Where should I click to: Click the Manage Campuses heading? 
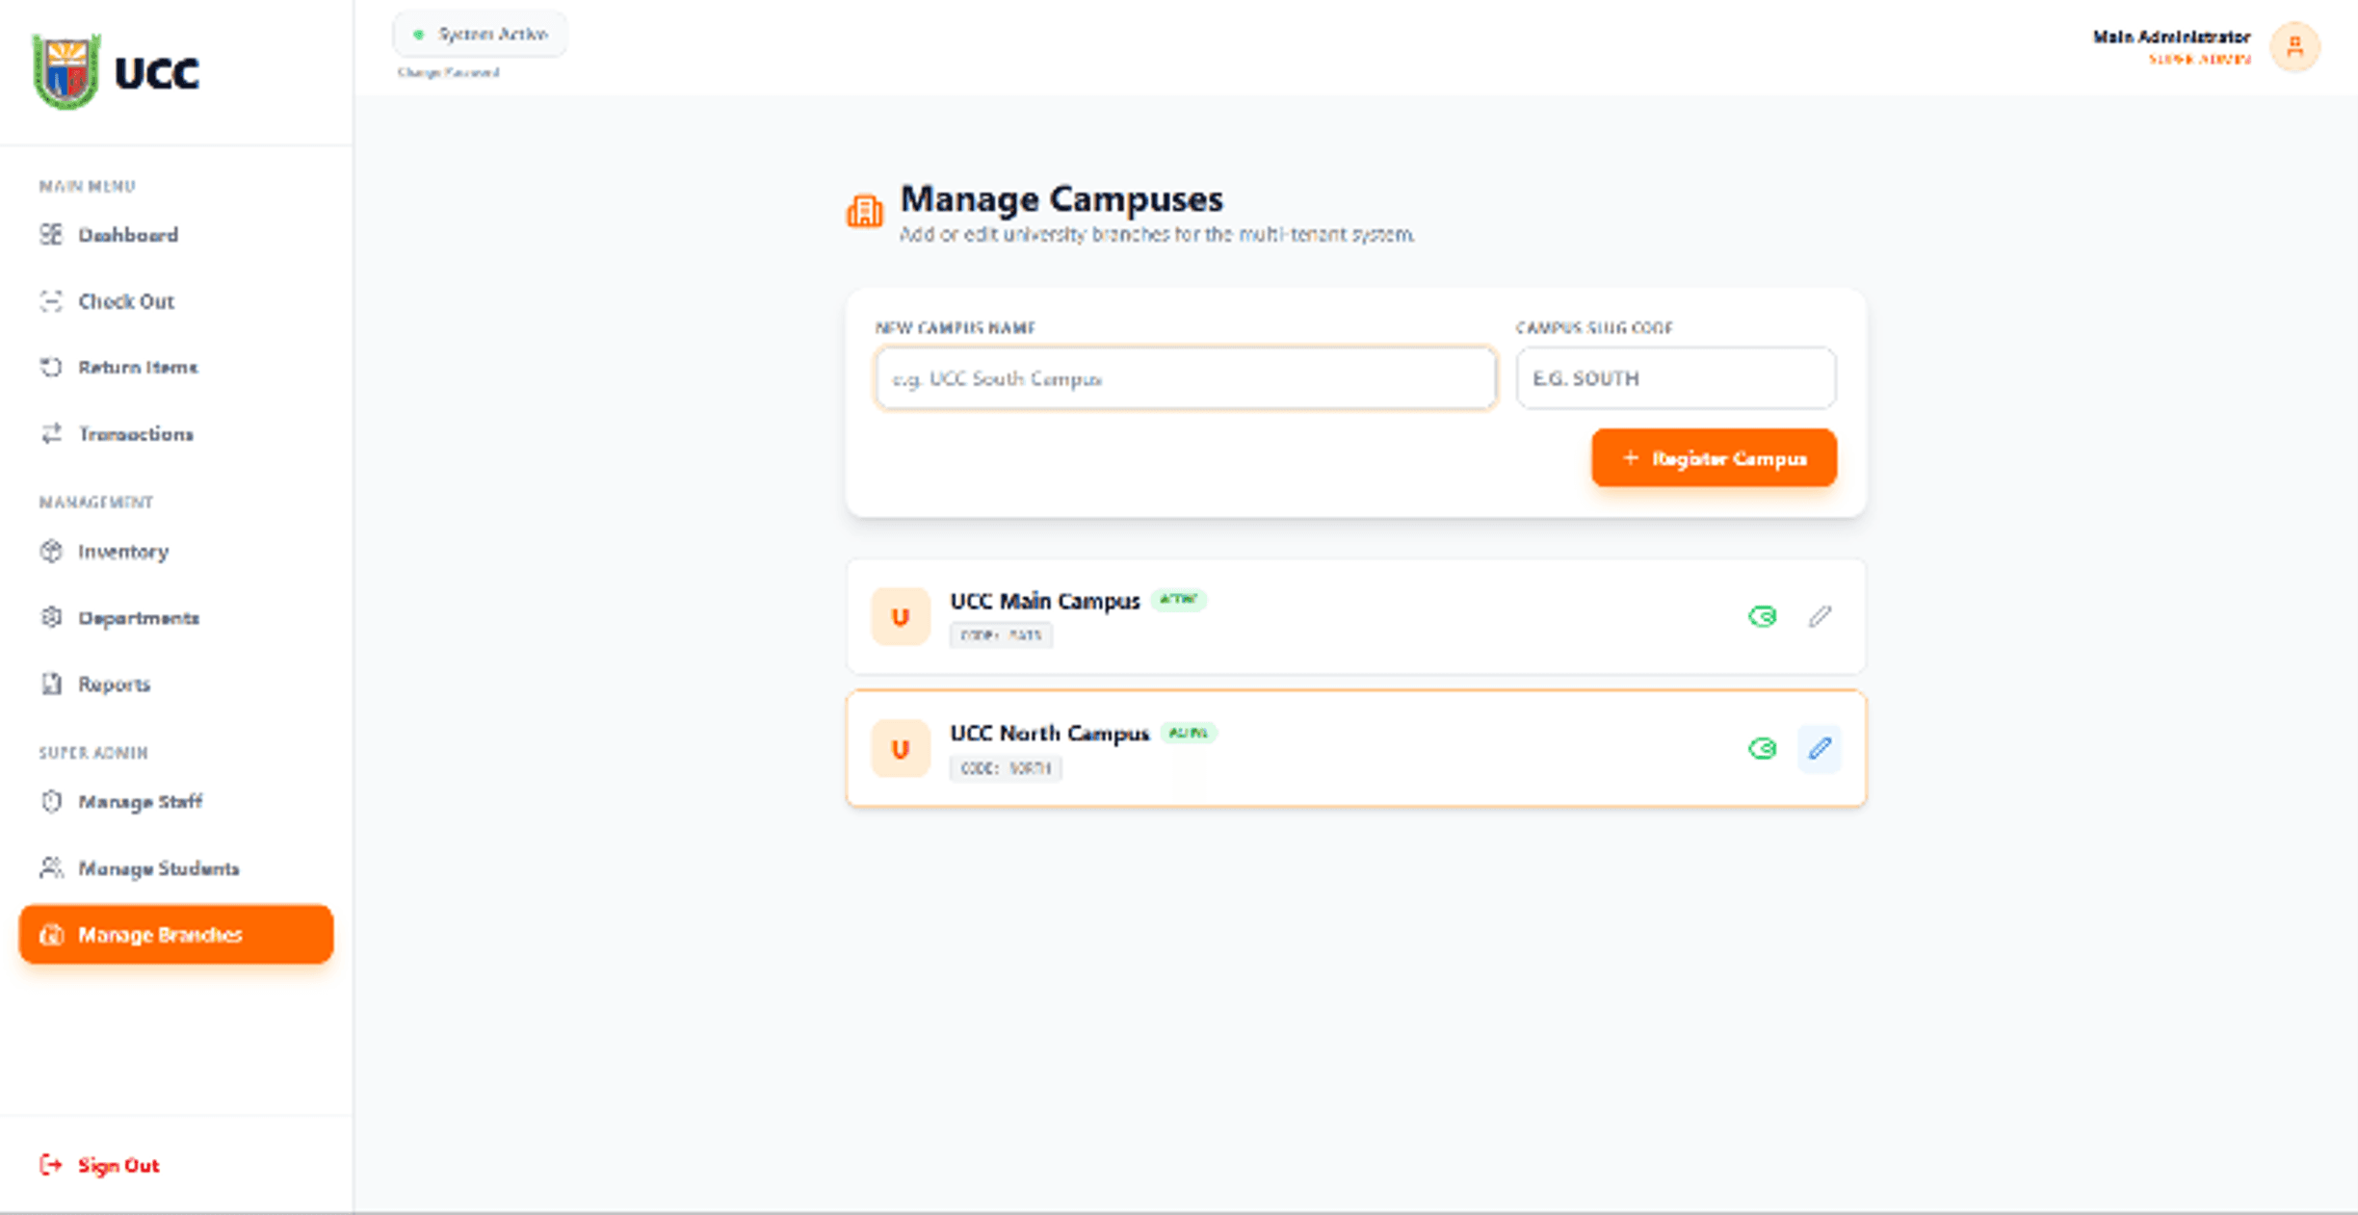(1061, 199)
